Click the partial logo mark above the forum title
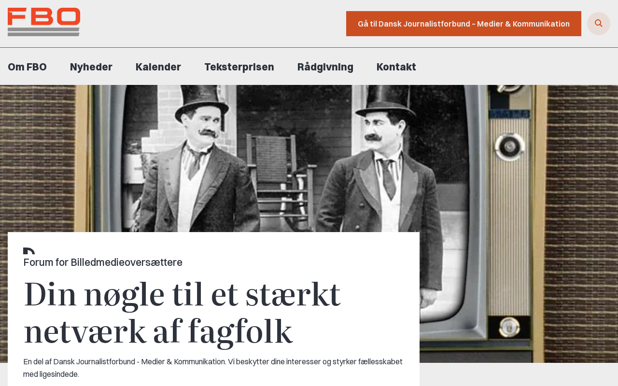 [29, 251]
